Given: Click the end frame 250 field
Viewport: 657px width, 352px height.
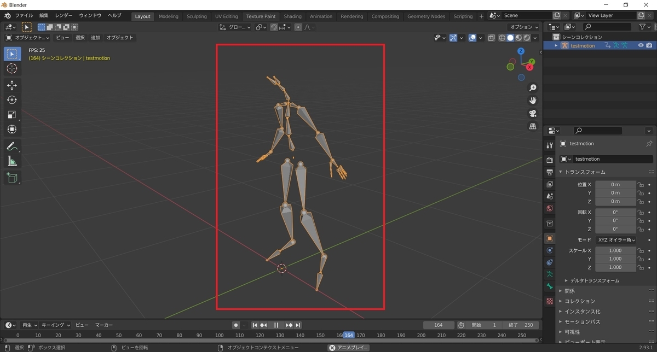Looking at the screenshot, I should pos(520,325).
